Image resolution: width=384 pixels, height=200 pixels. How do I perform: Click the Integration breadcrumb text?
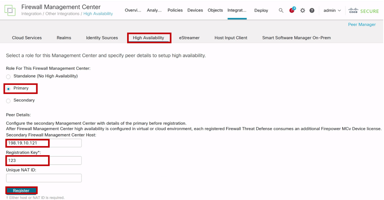[x=31, y=14]
